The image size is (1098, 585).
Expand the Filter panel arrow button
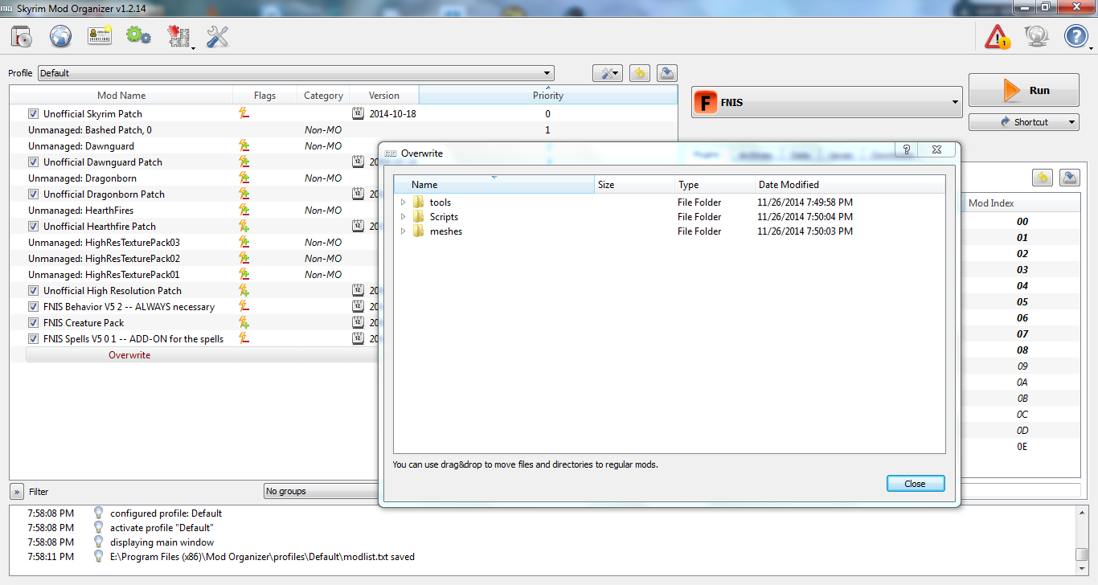click(16, 491)
